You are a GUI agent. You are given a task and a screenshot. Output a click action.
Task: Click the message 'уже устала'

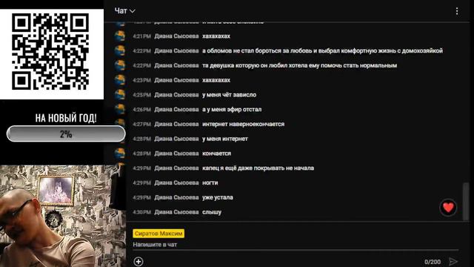point(218,197)
